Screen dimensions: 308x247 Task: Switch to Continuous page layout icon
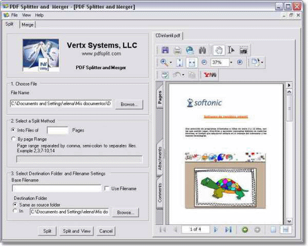coord(285,230)
